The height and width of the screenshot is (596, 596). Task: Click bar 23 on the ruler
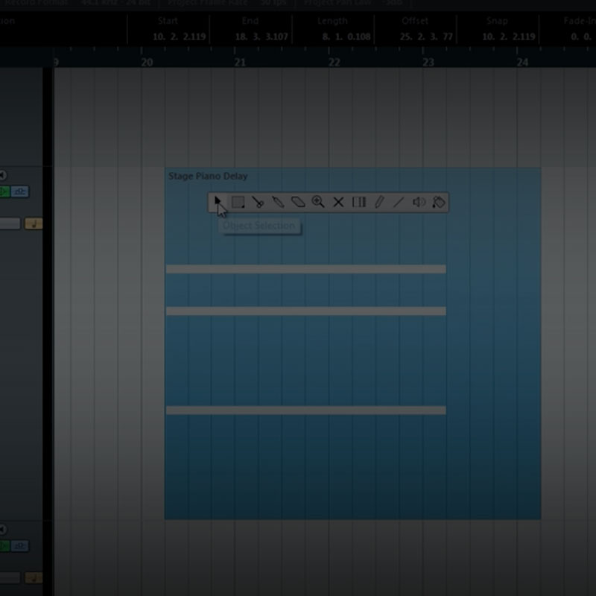click(x=428, y=63)
